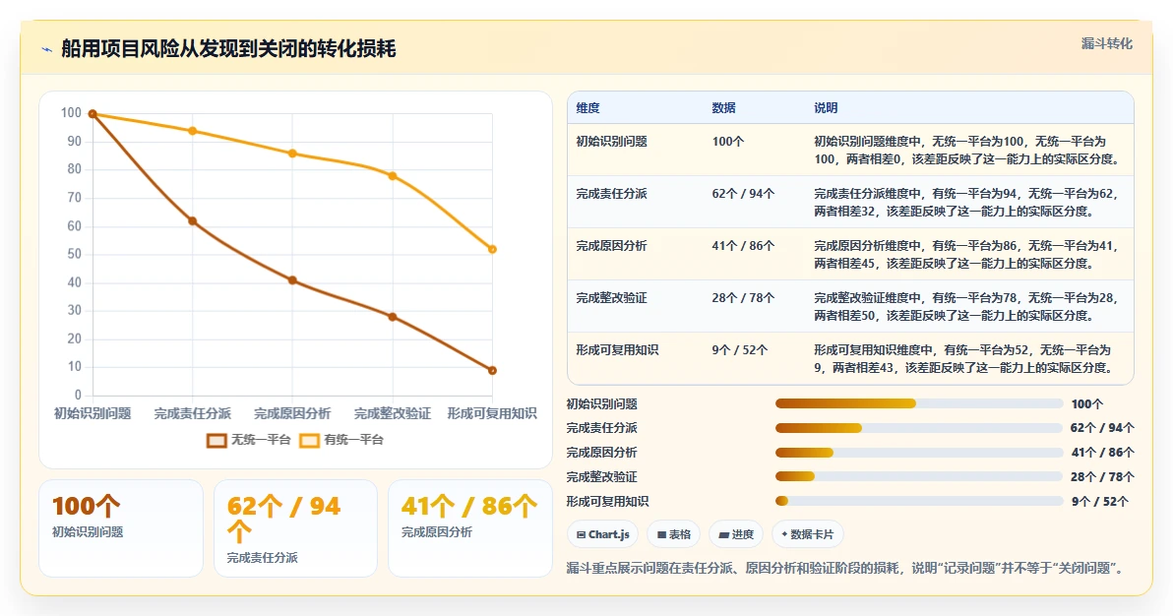
Task: Select the 漏斗转化 tag in the header
Action: click(1106, 43)
